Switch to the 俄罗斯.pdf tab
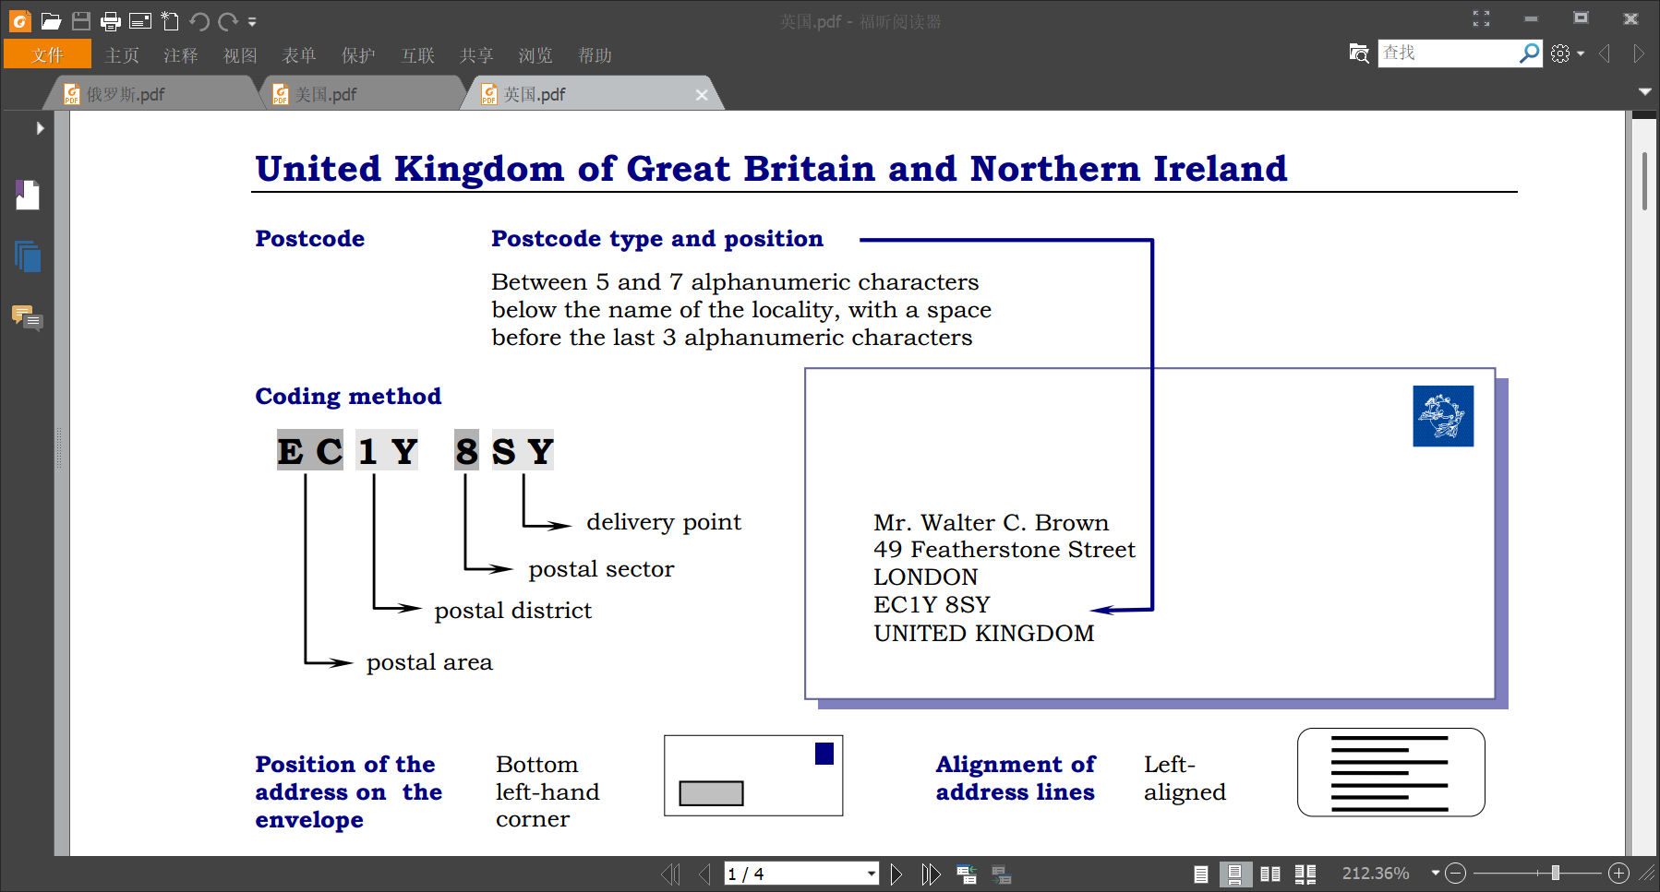The image size is (1660, 892). 126,94
